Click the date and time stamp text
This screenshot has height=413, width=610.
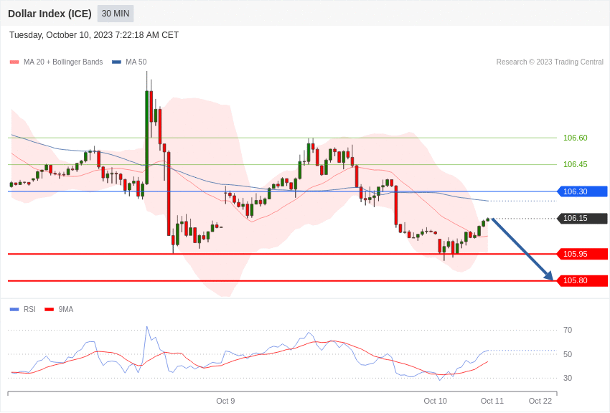(x=94, y=35)
